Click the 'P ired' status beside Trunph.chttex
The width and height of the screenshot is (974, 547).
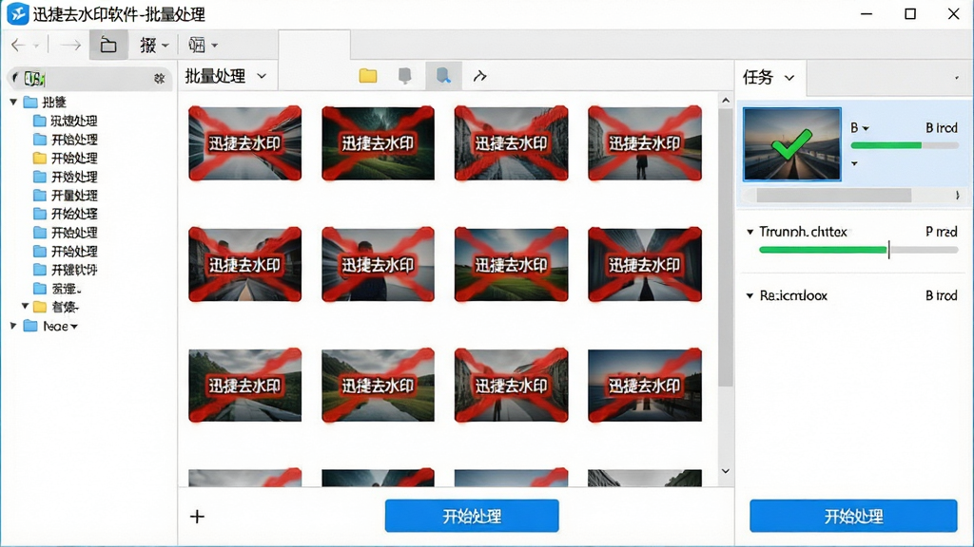click(942, 232)
